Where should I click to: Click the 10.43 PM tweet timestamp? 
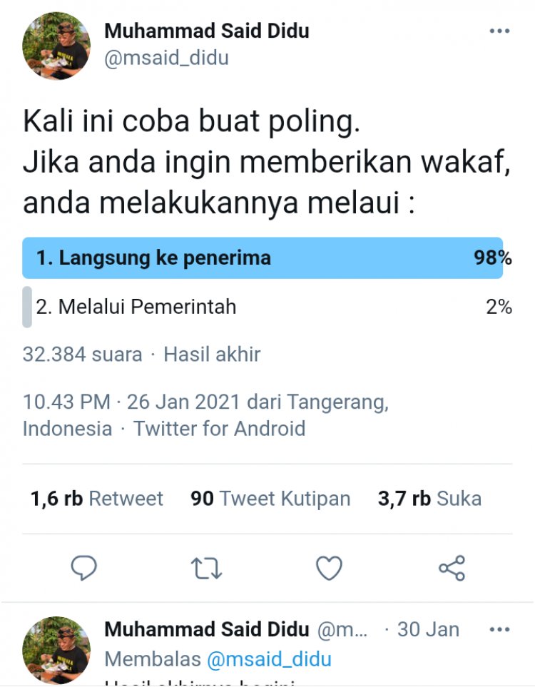click(66, 402)
